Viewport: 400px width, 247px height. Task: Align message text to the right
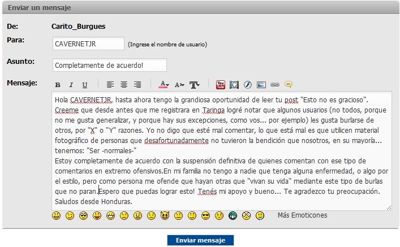[137, 85]
